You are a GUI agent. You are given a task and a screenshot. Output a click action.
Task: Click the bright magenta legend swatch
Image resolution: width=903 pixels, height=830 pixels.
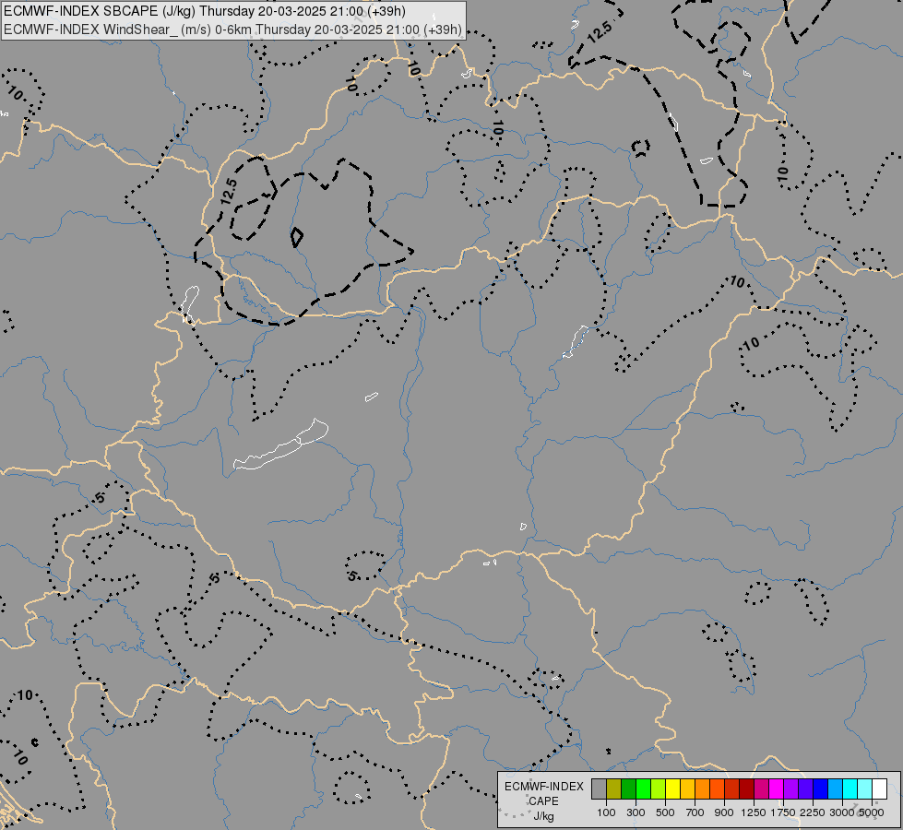[777, 788]
